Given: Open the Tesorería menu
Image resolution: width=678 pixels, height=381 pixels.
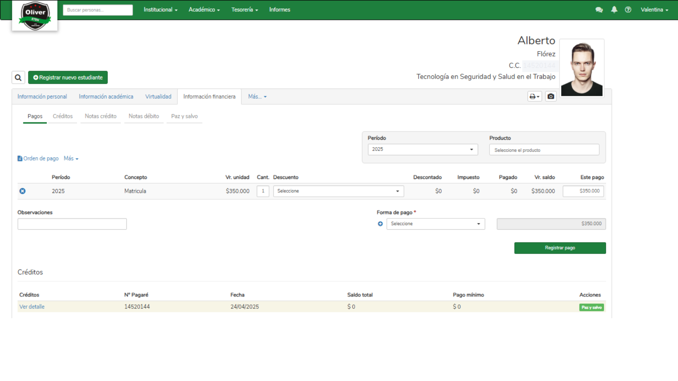Looking at the screenshot, I should [244, 10].
